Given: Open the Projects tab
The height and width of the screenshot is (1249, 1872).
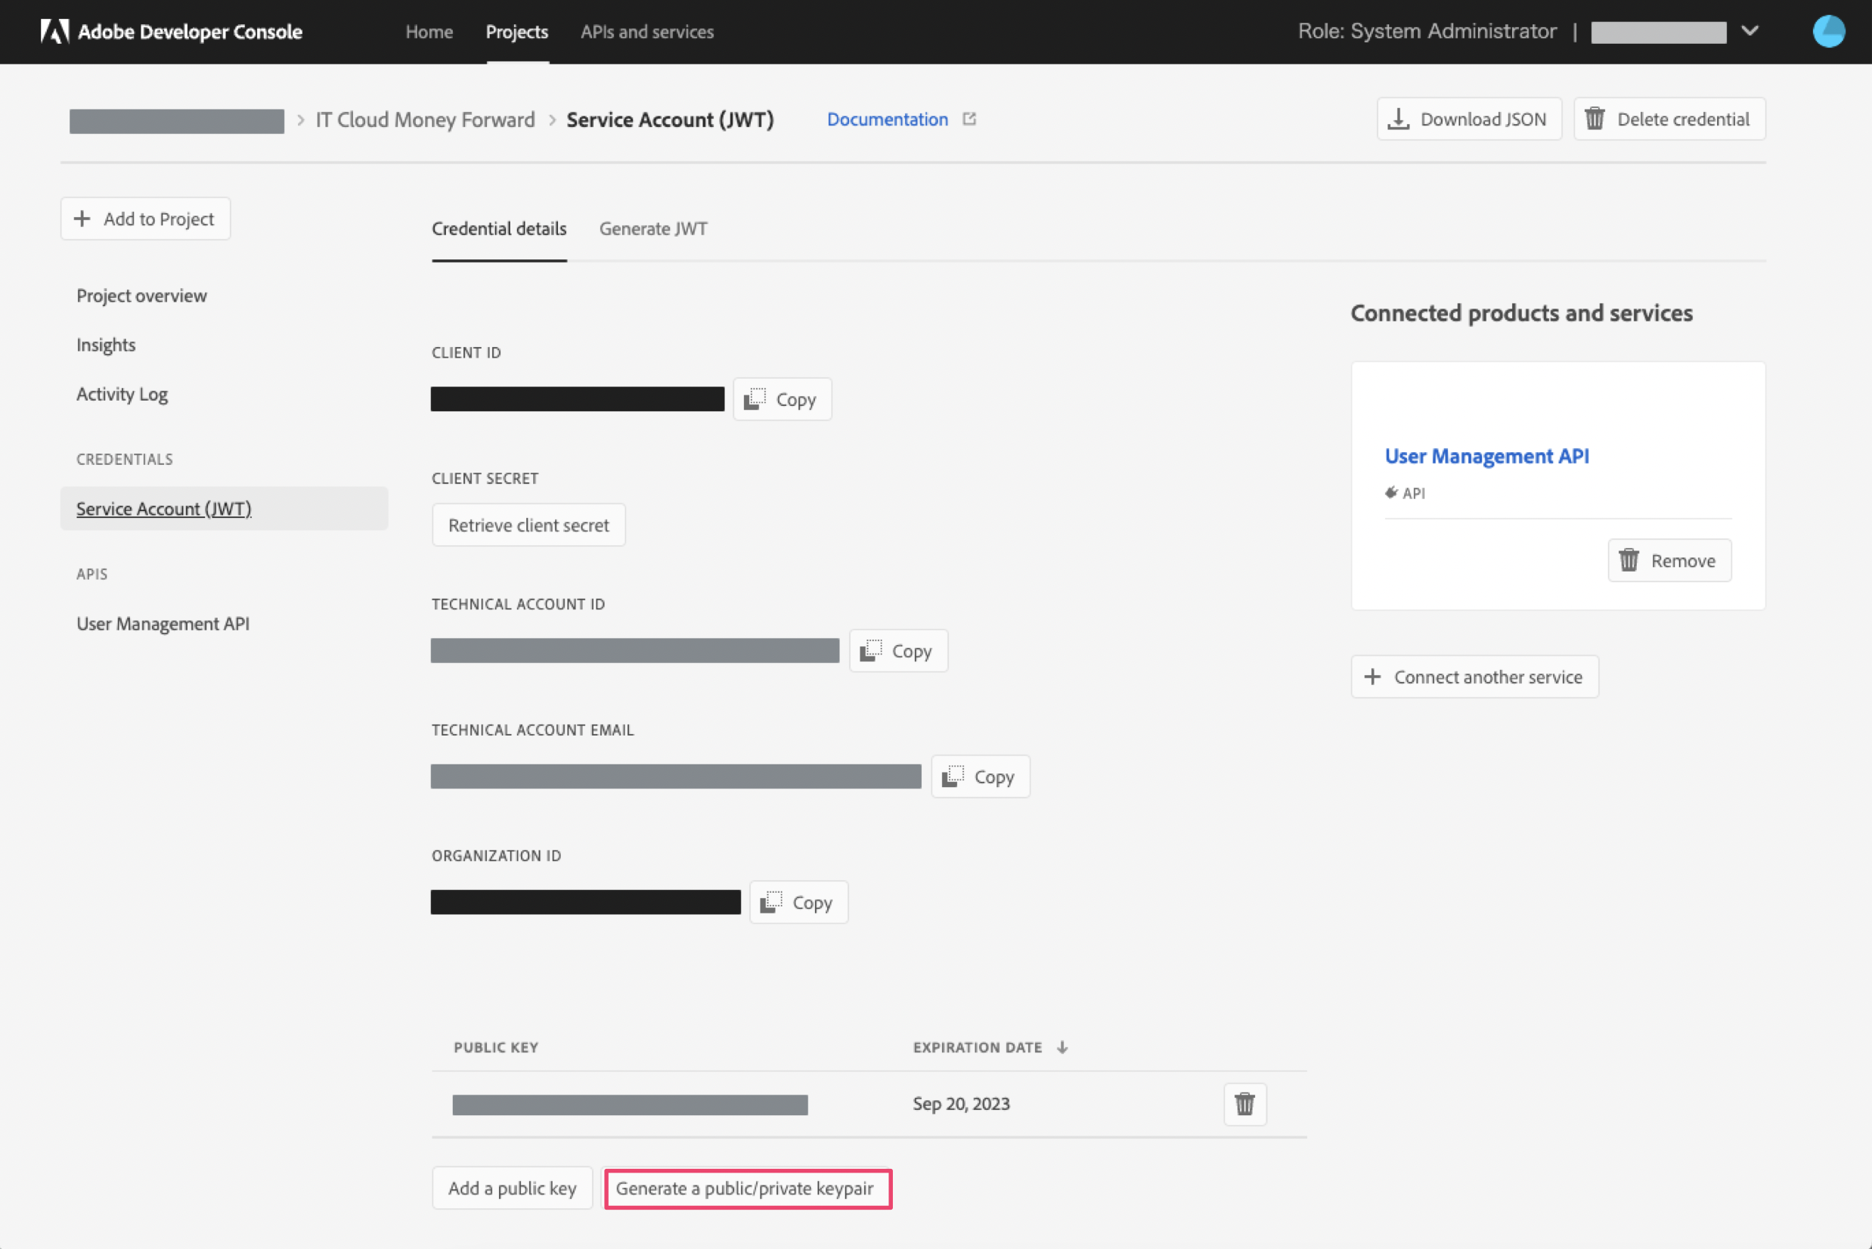Looking at the screenshot, I should [x=517, y=31].
